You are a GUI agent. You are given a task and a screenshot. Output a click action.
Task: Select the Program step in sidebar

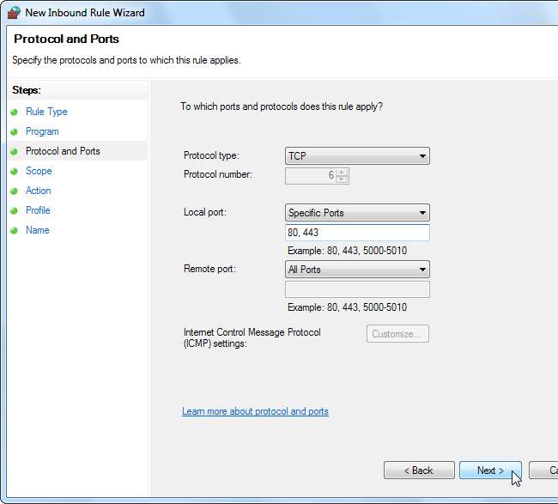42,131
